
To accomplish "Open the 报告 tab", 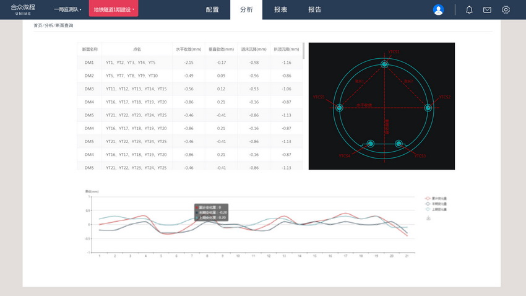I will tap(314, 10).
